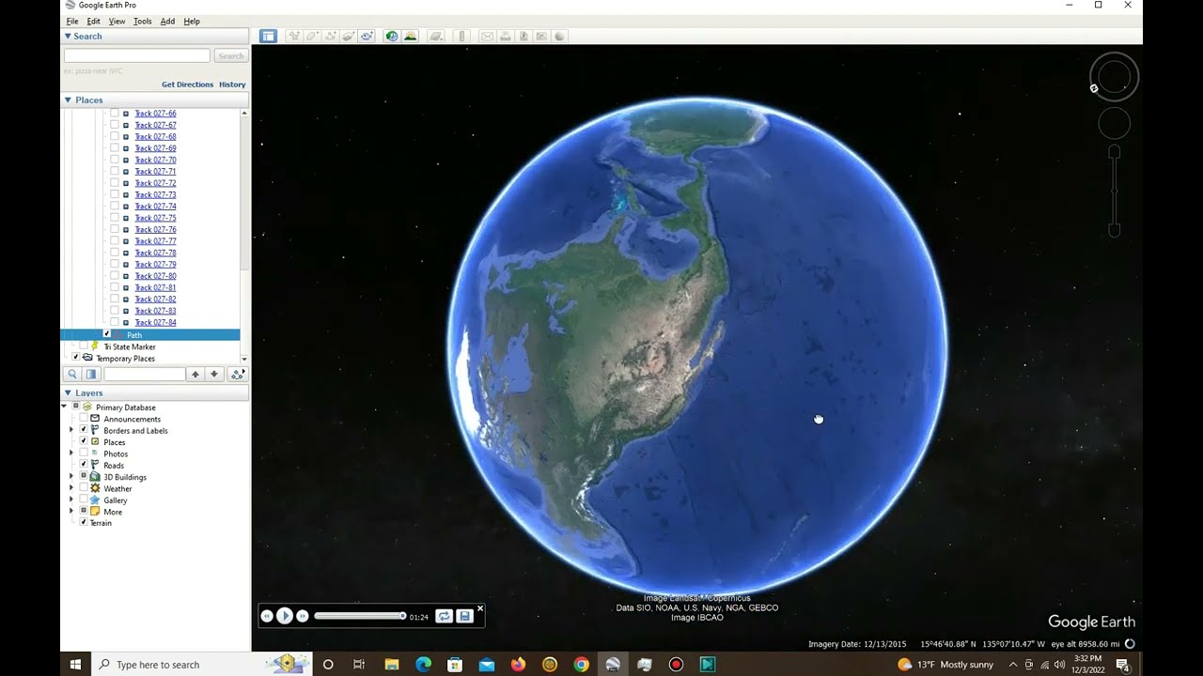Click the Print toolbar icon
The image size is (1203, 676).
pyautogui.click(x=506, y=36)
